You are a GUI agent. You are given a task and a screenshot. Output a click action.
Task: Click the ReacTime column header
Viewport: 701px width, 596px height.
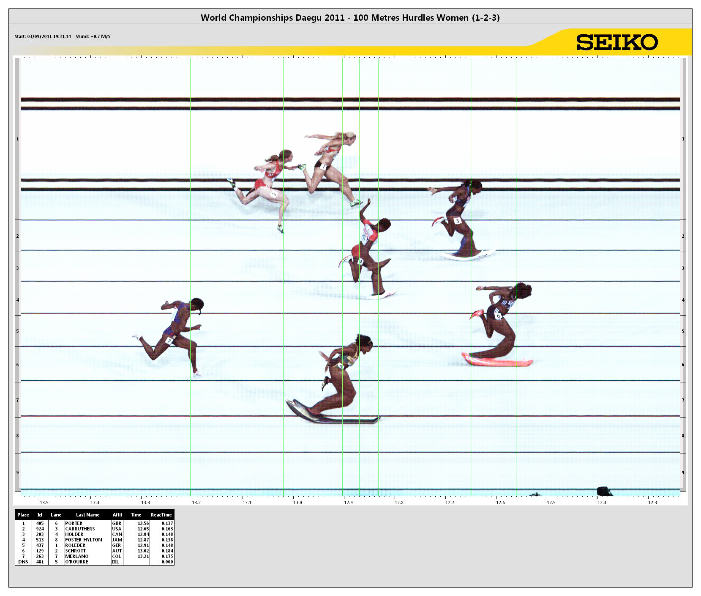161,515
